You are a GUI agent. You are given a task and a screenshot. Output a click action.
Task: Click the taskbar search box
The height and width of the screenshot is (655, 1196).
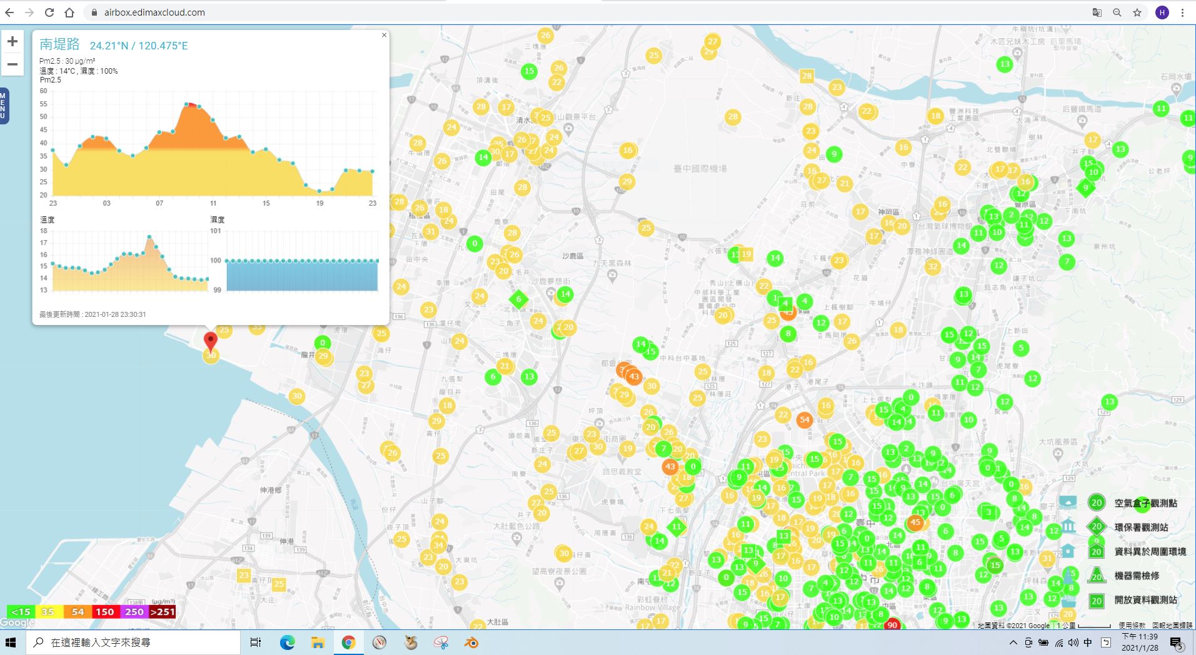coord(133,642)
